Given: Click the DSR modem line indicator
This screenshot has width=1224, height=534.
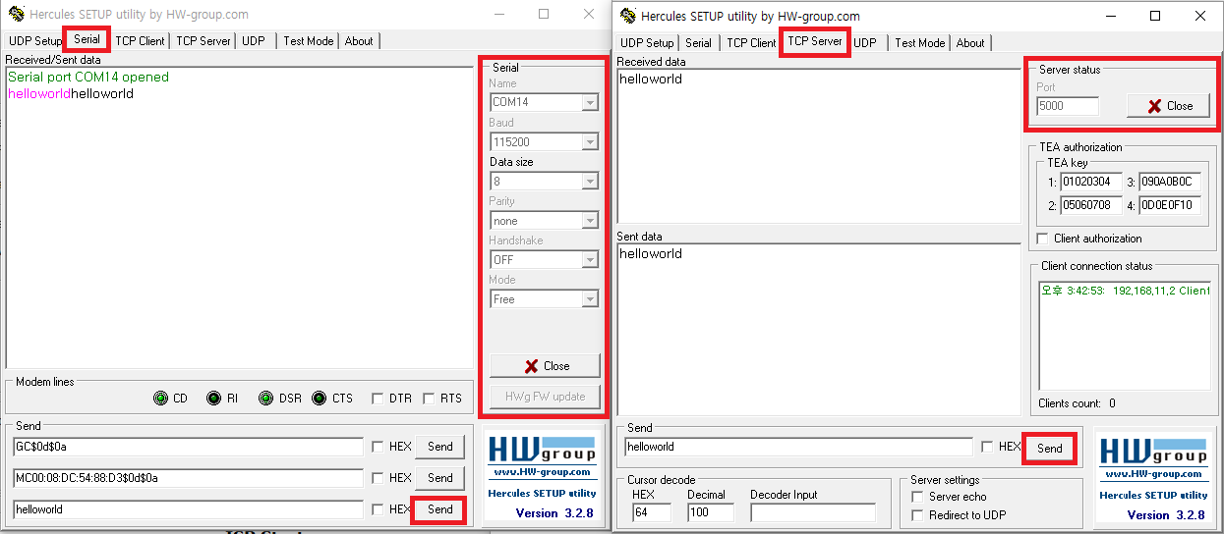Looking at the screenshot, I should click(265, 398).
